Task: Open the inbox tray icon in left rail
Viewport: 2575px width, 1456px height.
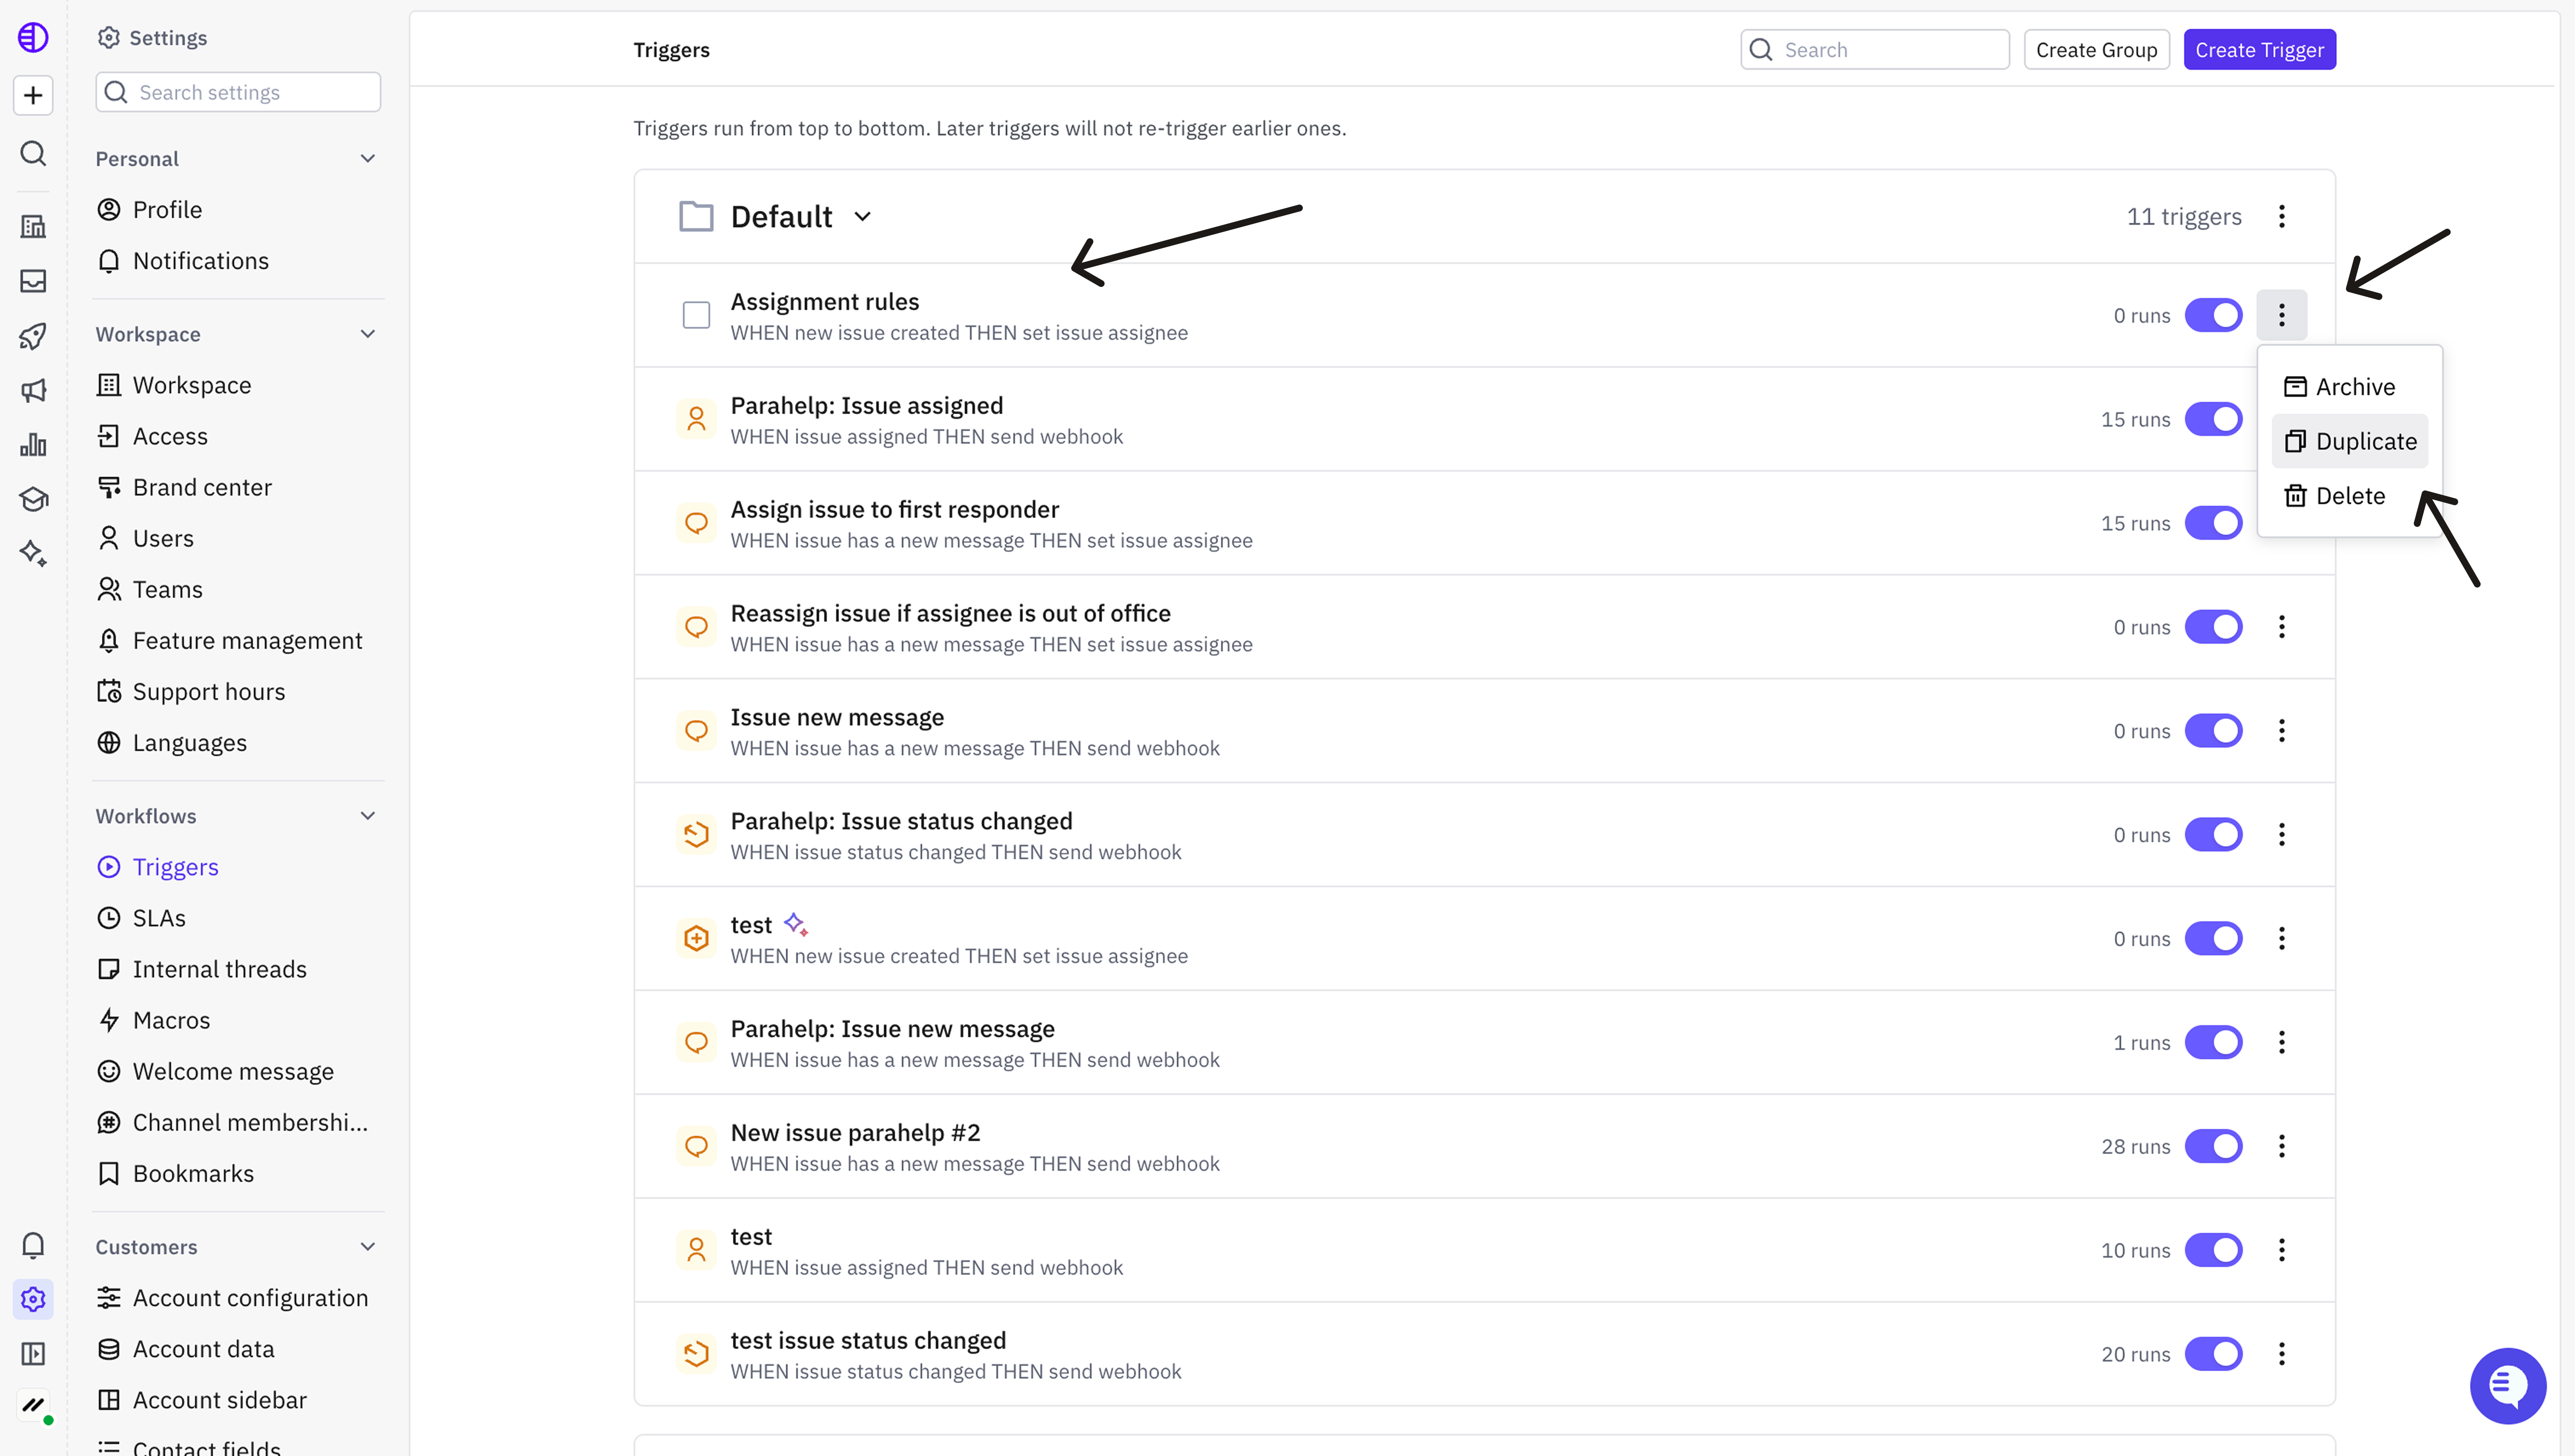Action: (33, 281)
